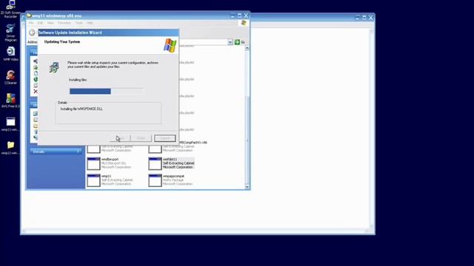Open the WMP Video desktop icon
This screenshot has width=474, height=266.
coord(10,51)
